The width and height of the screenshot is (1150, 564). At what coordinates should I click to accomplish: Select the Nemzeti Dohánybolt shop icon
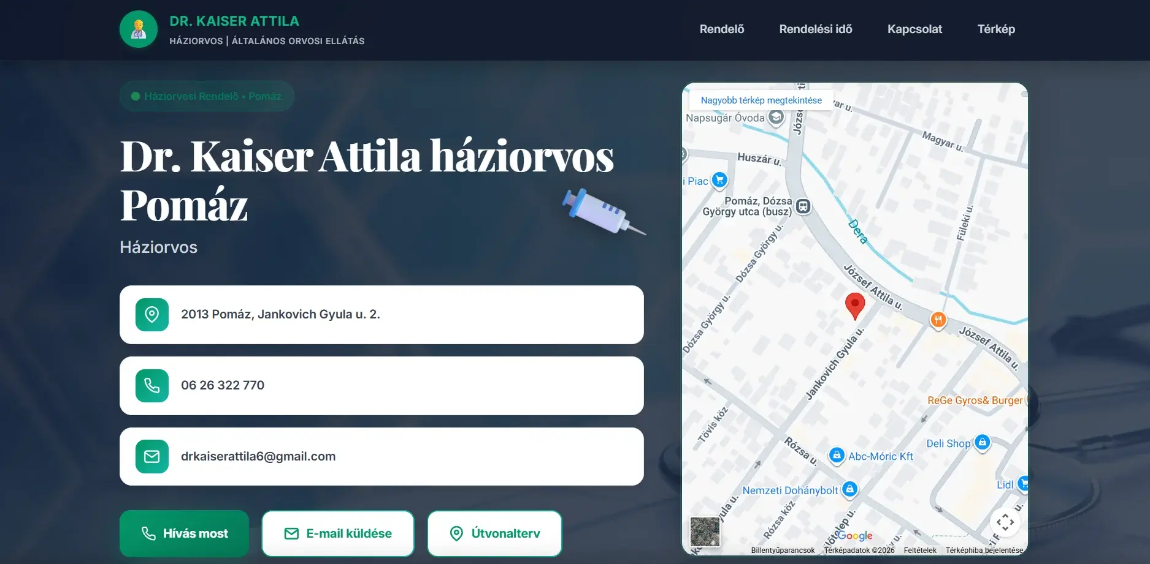pos(850,488)
